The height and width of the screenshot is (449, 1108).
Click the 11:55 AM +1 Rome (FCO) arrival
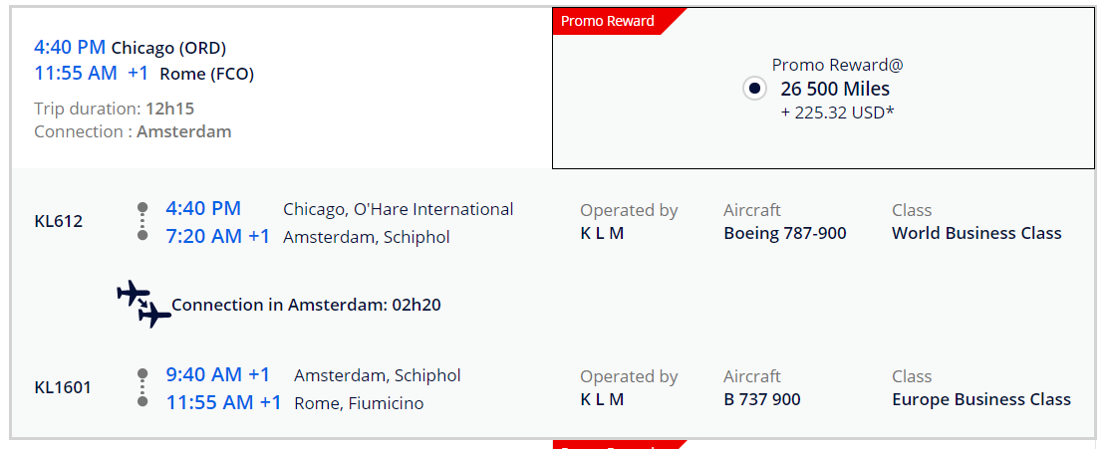click(x=144, y=74)
